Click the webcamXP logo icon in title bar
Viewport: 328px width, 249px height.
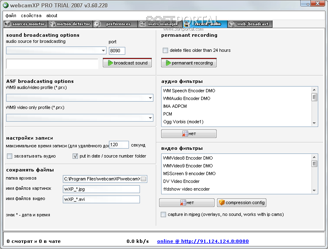point(5,5)
